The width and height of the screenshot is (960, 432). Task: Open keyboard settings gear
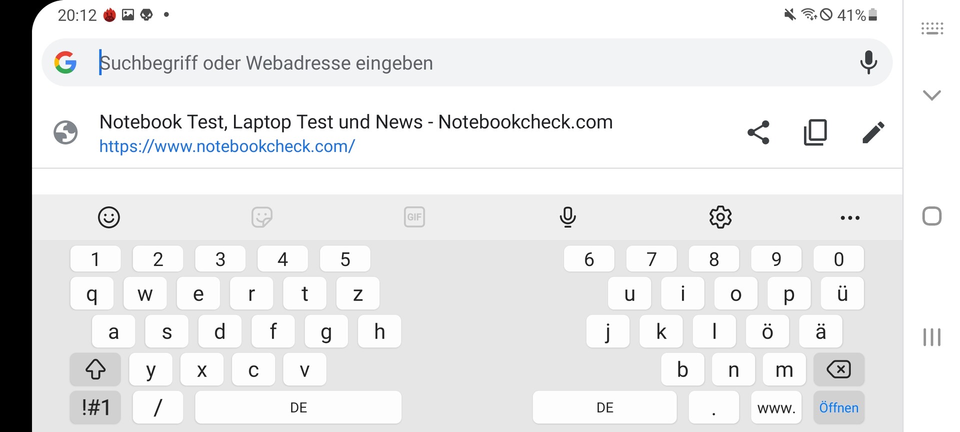[720, 217]
